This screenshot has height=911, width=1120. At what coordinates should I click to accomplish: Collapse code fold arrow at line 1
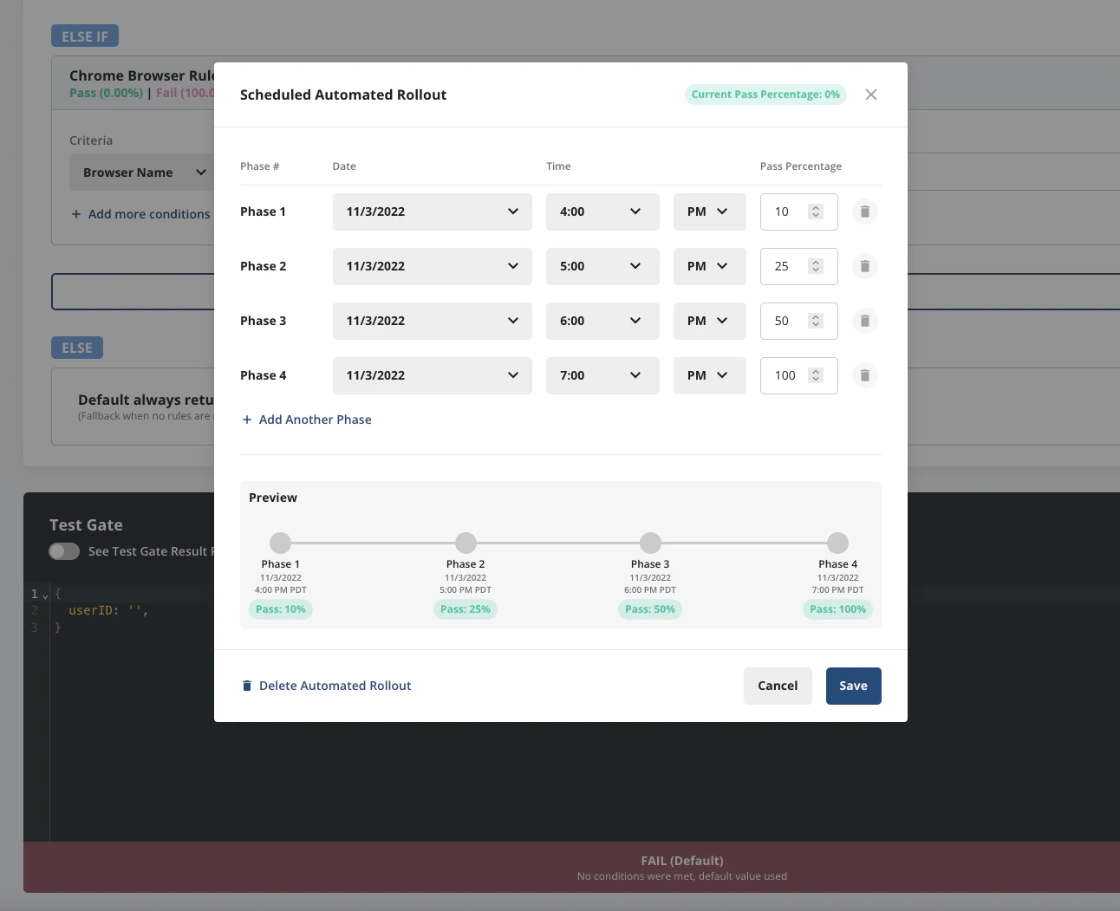click(45, 595)
